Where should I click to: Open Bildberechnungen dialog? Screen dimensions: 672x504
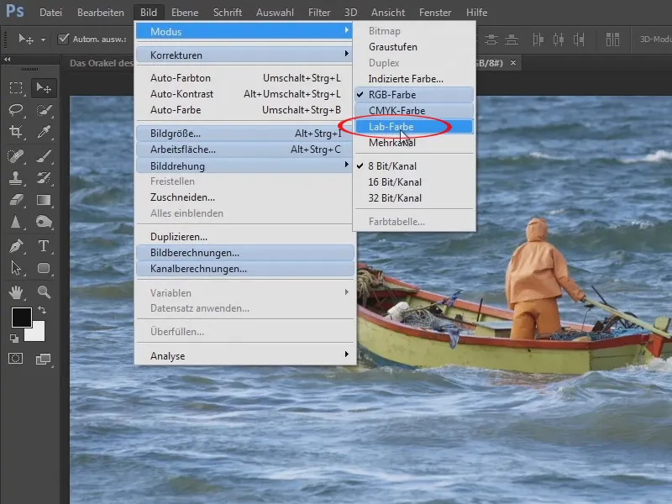click(244, 253)
